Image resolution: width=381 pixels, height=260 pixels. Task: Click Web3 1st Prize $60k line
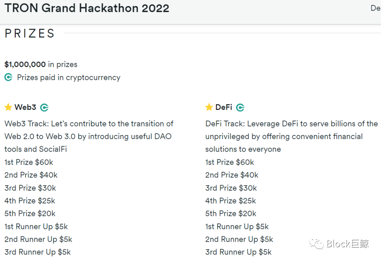pyautogui.click(x=29, y=162)
